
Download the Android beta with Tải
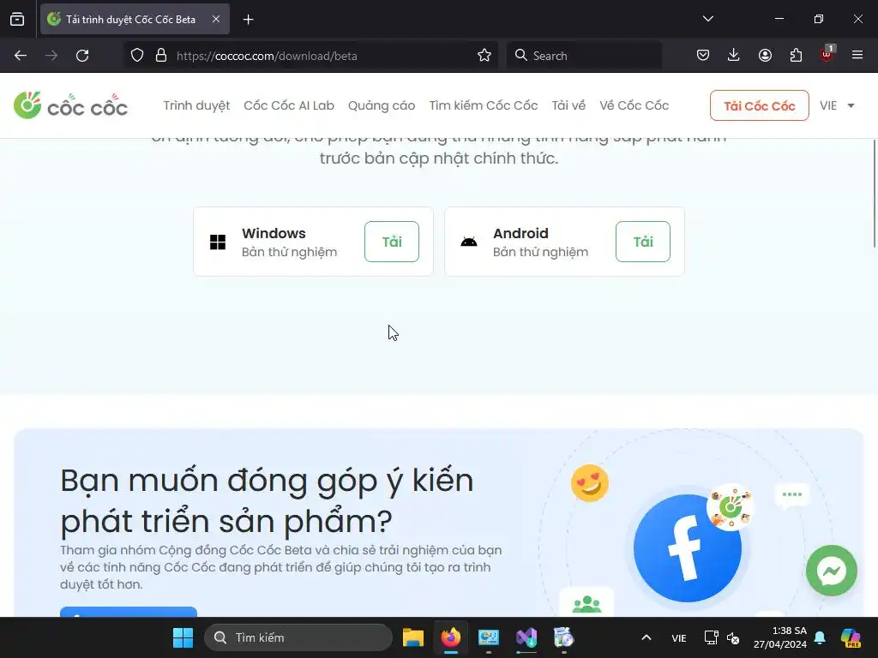643,242
